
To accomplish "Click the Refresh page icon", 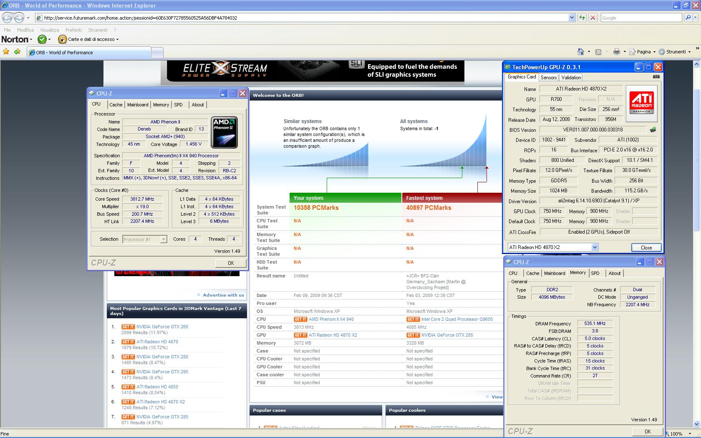I will [582, 18].
